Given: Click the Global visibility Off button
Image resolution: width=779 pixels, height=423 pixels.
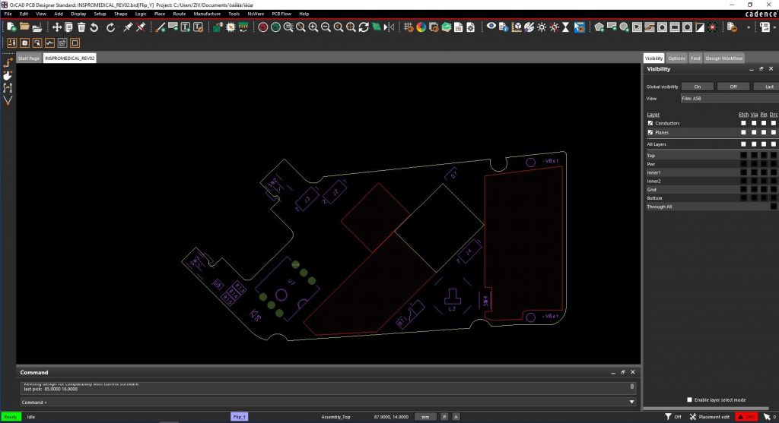Looking at the screenshot, I should click(733, 87).
